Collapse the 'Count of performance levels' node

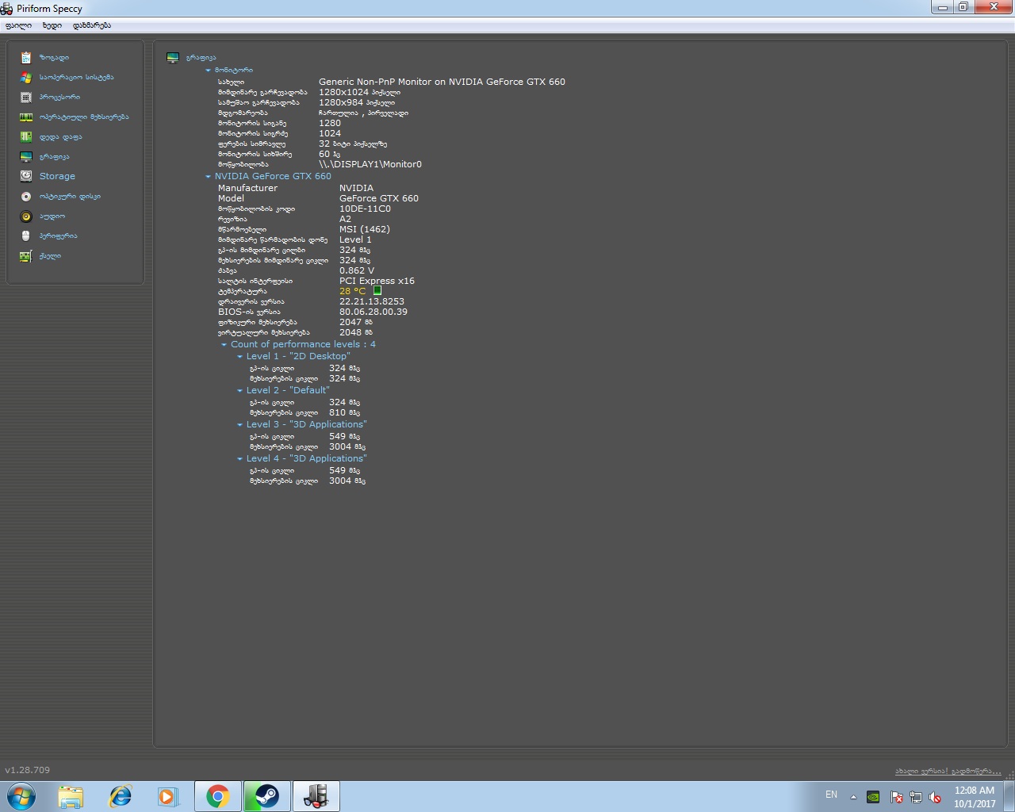click(224, 345)
